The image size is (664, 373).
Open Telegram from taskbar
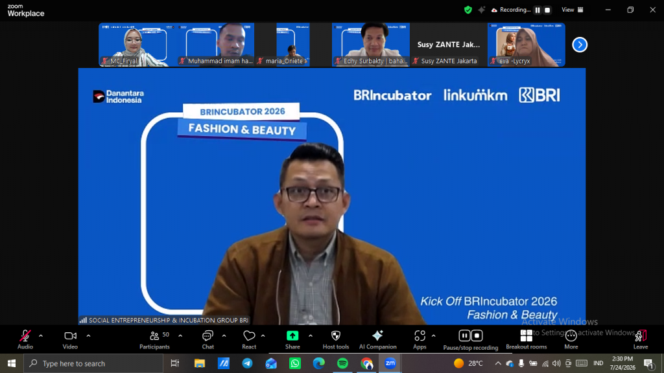247,363
